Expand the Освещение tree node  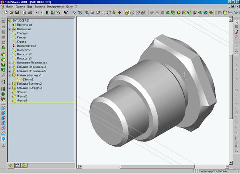pyautogui.click(x=9, y=29)
